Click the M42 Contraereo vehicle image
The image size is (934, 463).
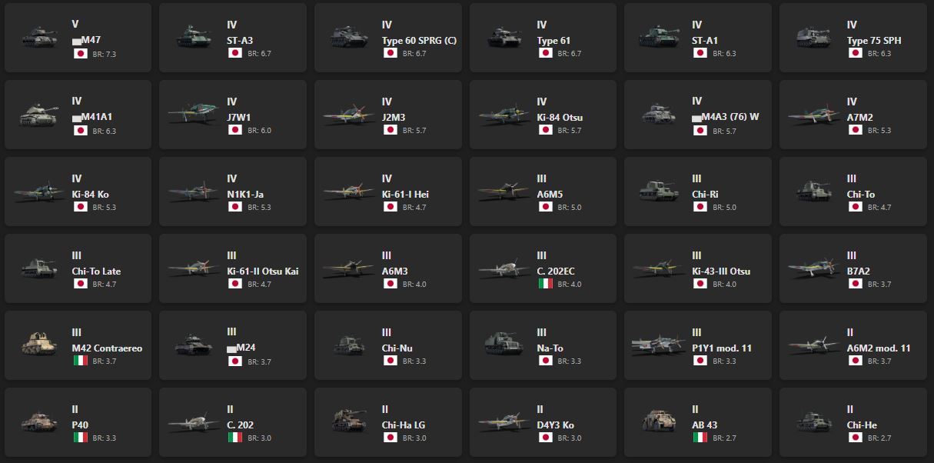39,345
